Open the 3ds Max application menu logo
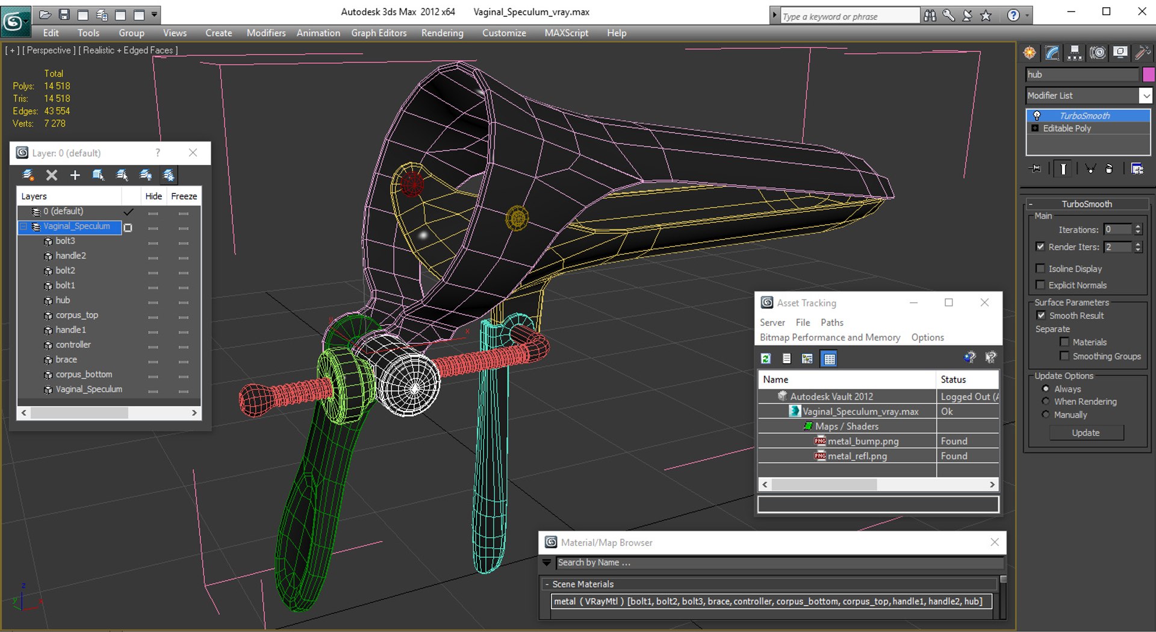Screen dimensions: 1156x632 click(x=14, y=22)
